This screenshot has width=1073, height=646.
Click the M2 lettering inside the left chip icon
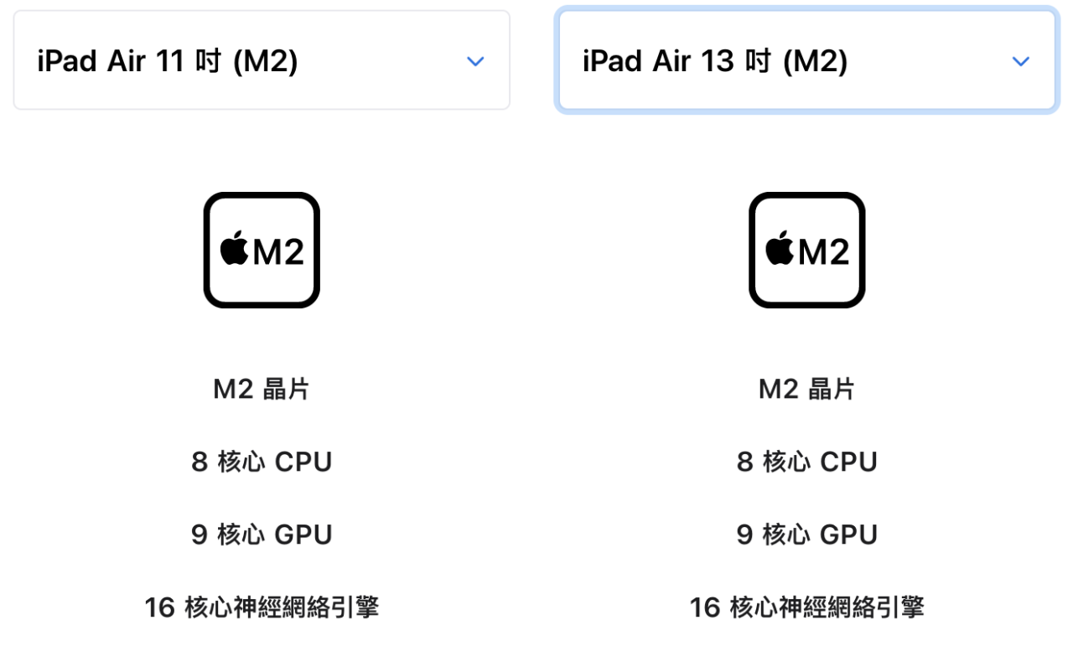click(x=278, y=251)
